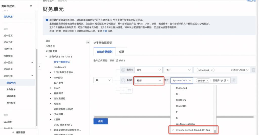Click the search icon in the sidebar header
This screenshot has height=135, width=259.
(31, 6)
